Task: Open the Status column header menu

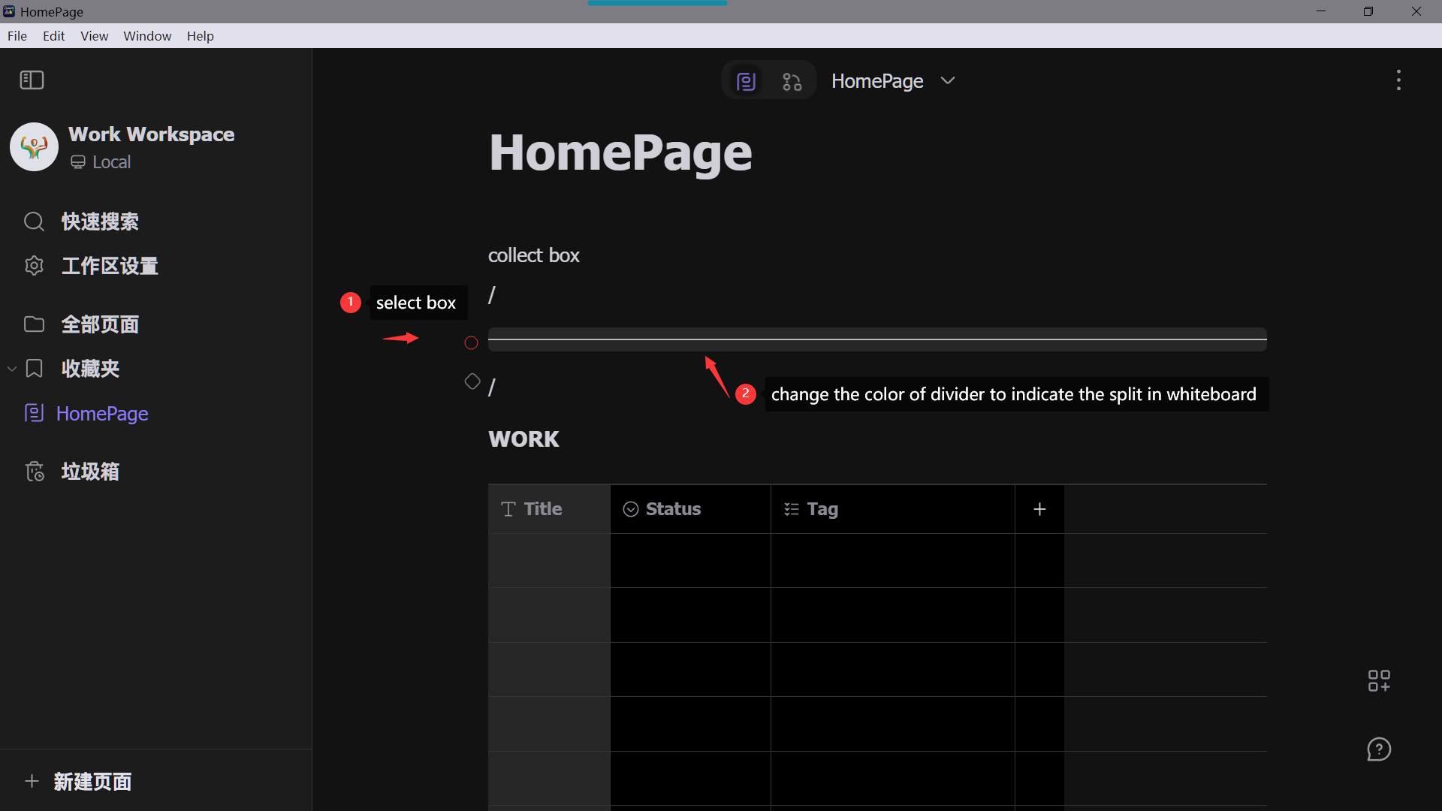Action: point(673,508)
